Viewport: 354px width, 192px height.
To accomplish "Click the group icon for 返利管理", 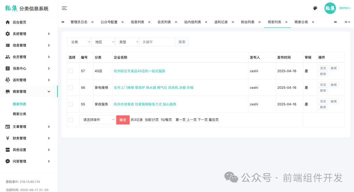I will coord(8,80).
